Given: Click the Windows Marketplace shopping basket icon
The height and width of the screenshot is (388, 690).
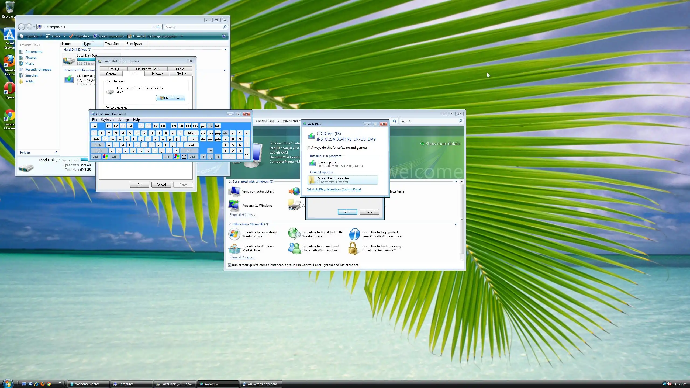Looking at the screenshot, I should click(234, 248).
